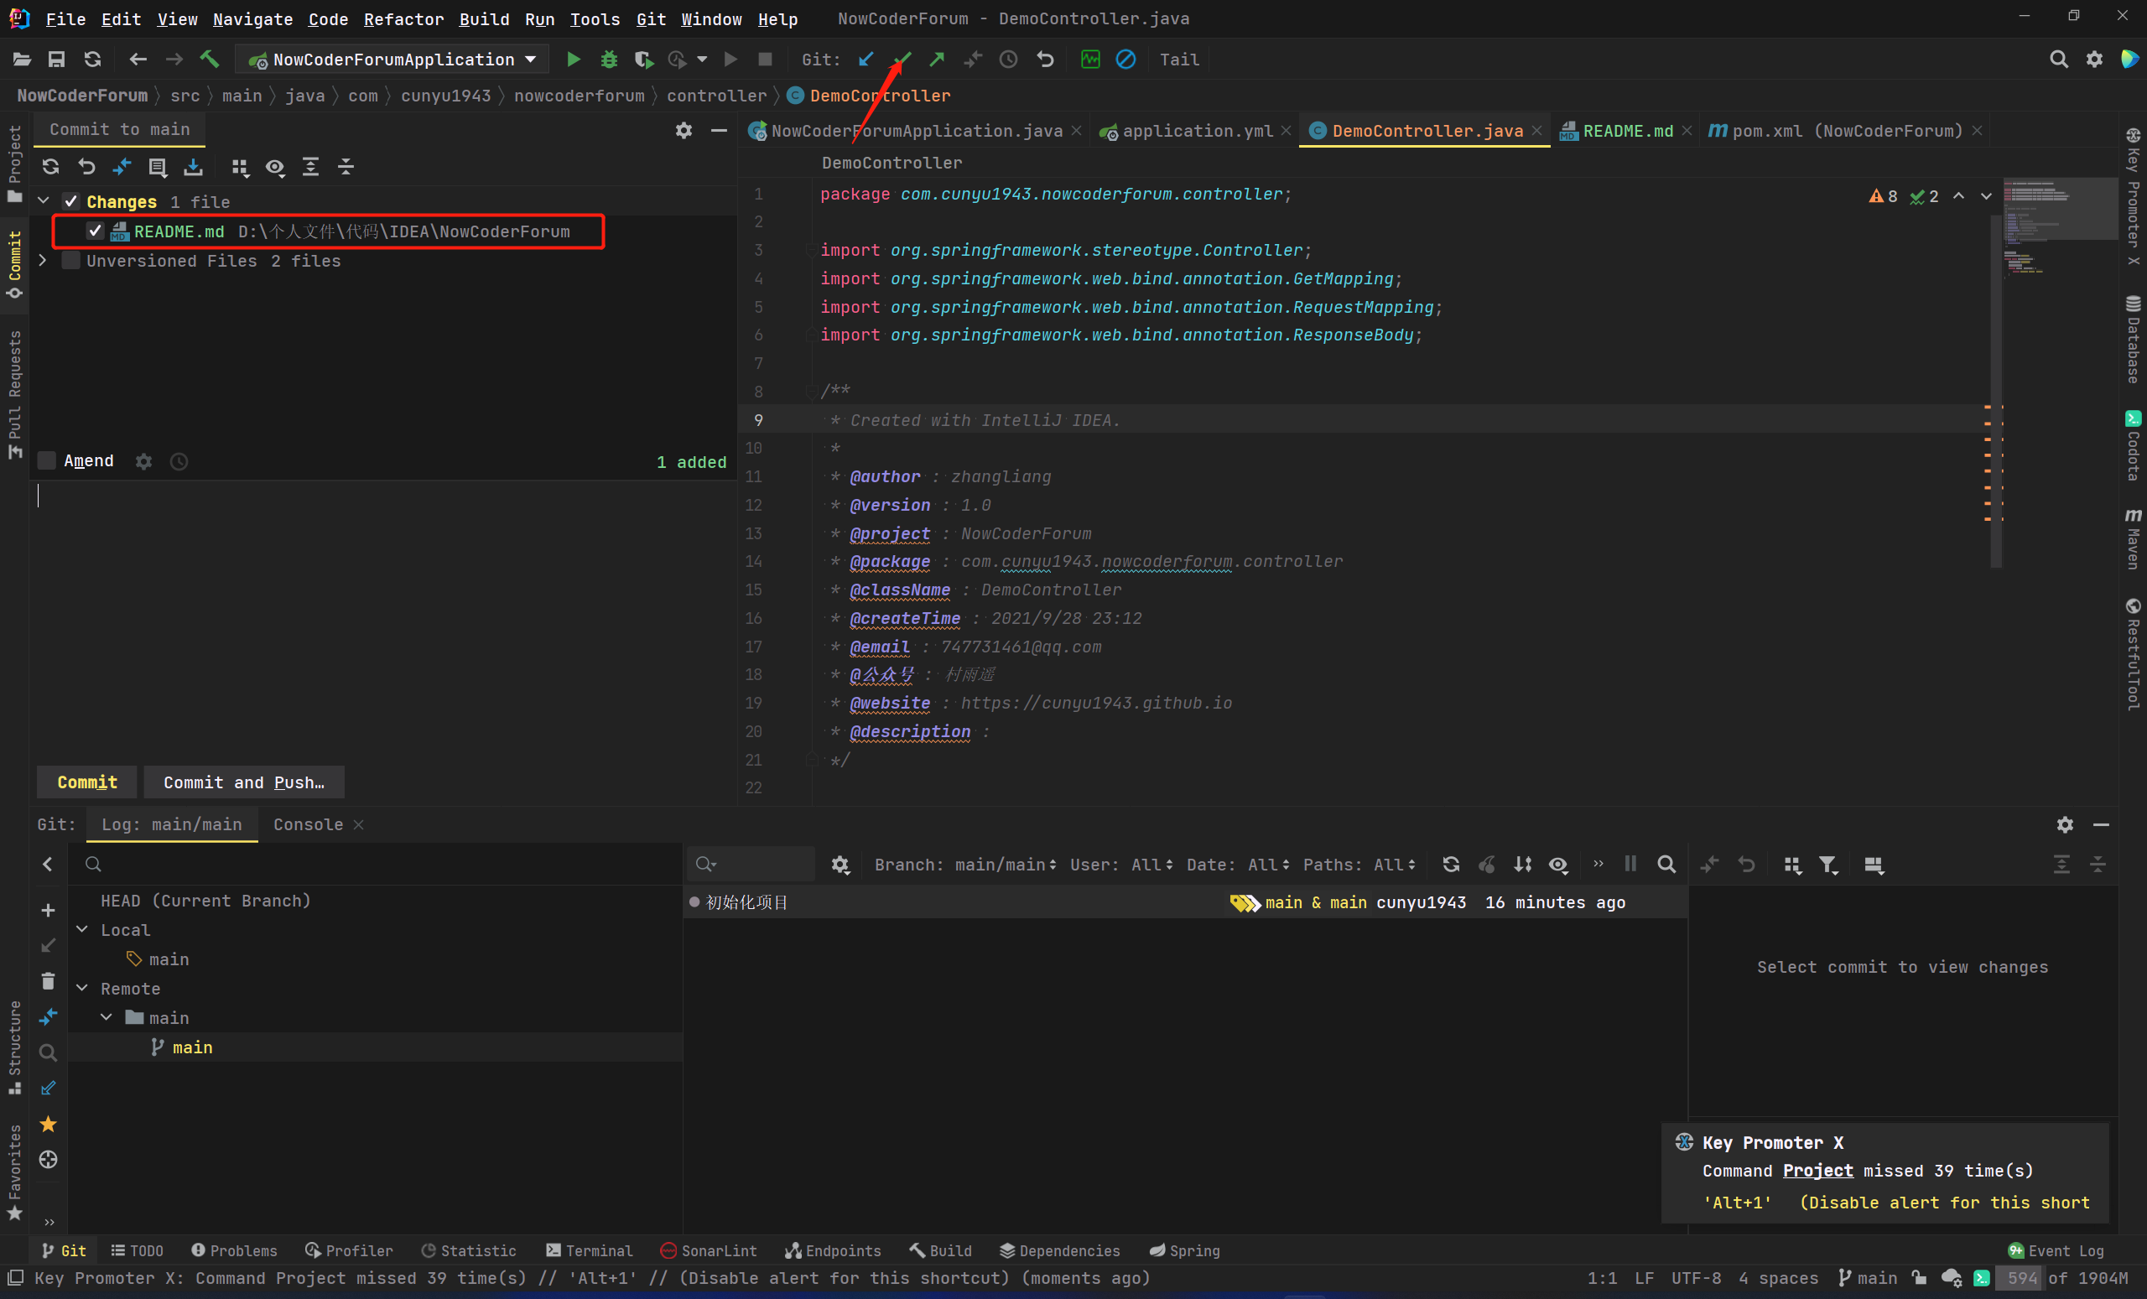Click the Git rollback icon in toolbar
This screenshot has height=1299, width=2147.
tap(1045, 60)
